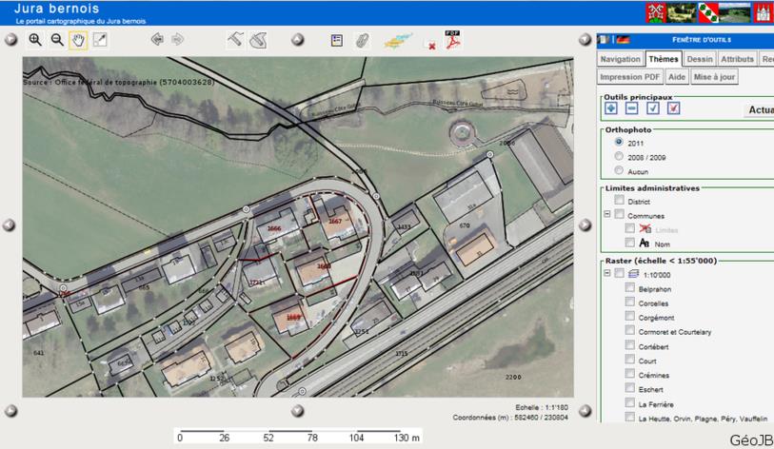Click the red X clear icon
Image resolution: width=774 pixels, height=449 pixels.
432,46
